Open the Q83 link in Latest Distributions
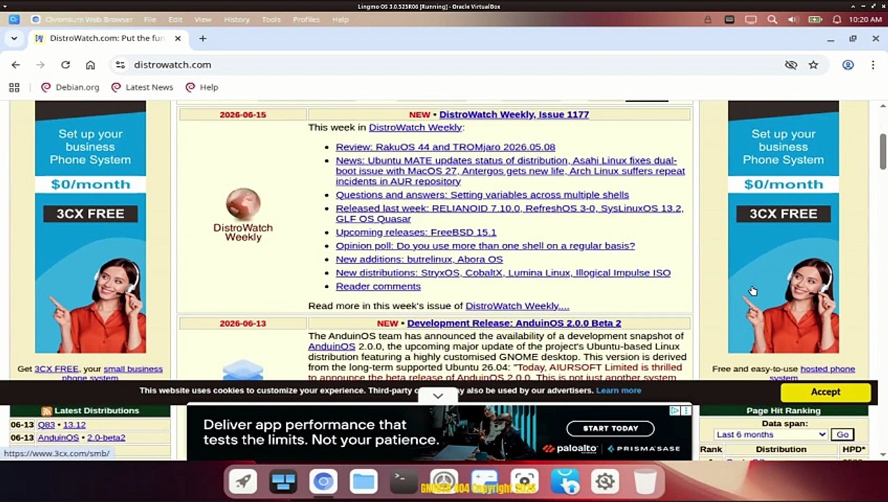 coord(46,425)
